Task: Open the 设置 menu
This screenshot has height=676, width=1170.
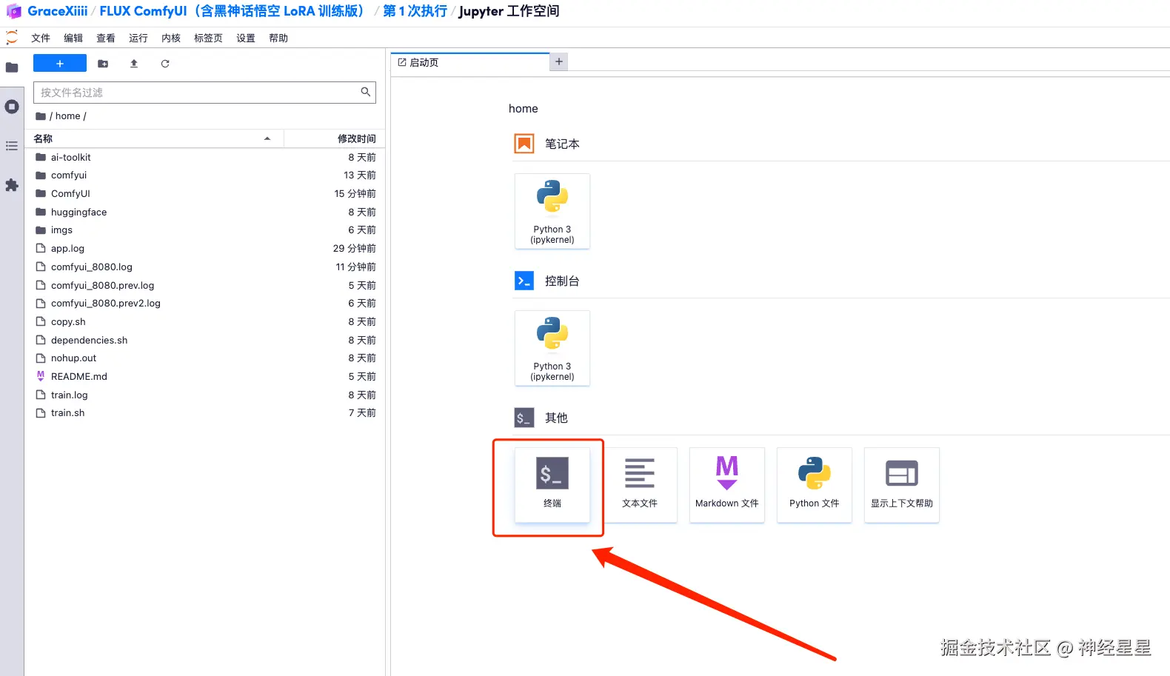Action: (x=246, y=39)
